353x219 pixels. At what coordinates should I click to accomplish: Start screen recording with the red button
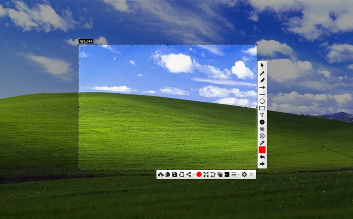pyautogui.click(x=199, y=174)
